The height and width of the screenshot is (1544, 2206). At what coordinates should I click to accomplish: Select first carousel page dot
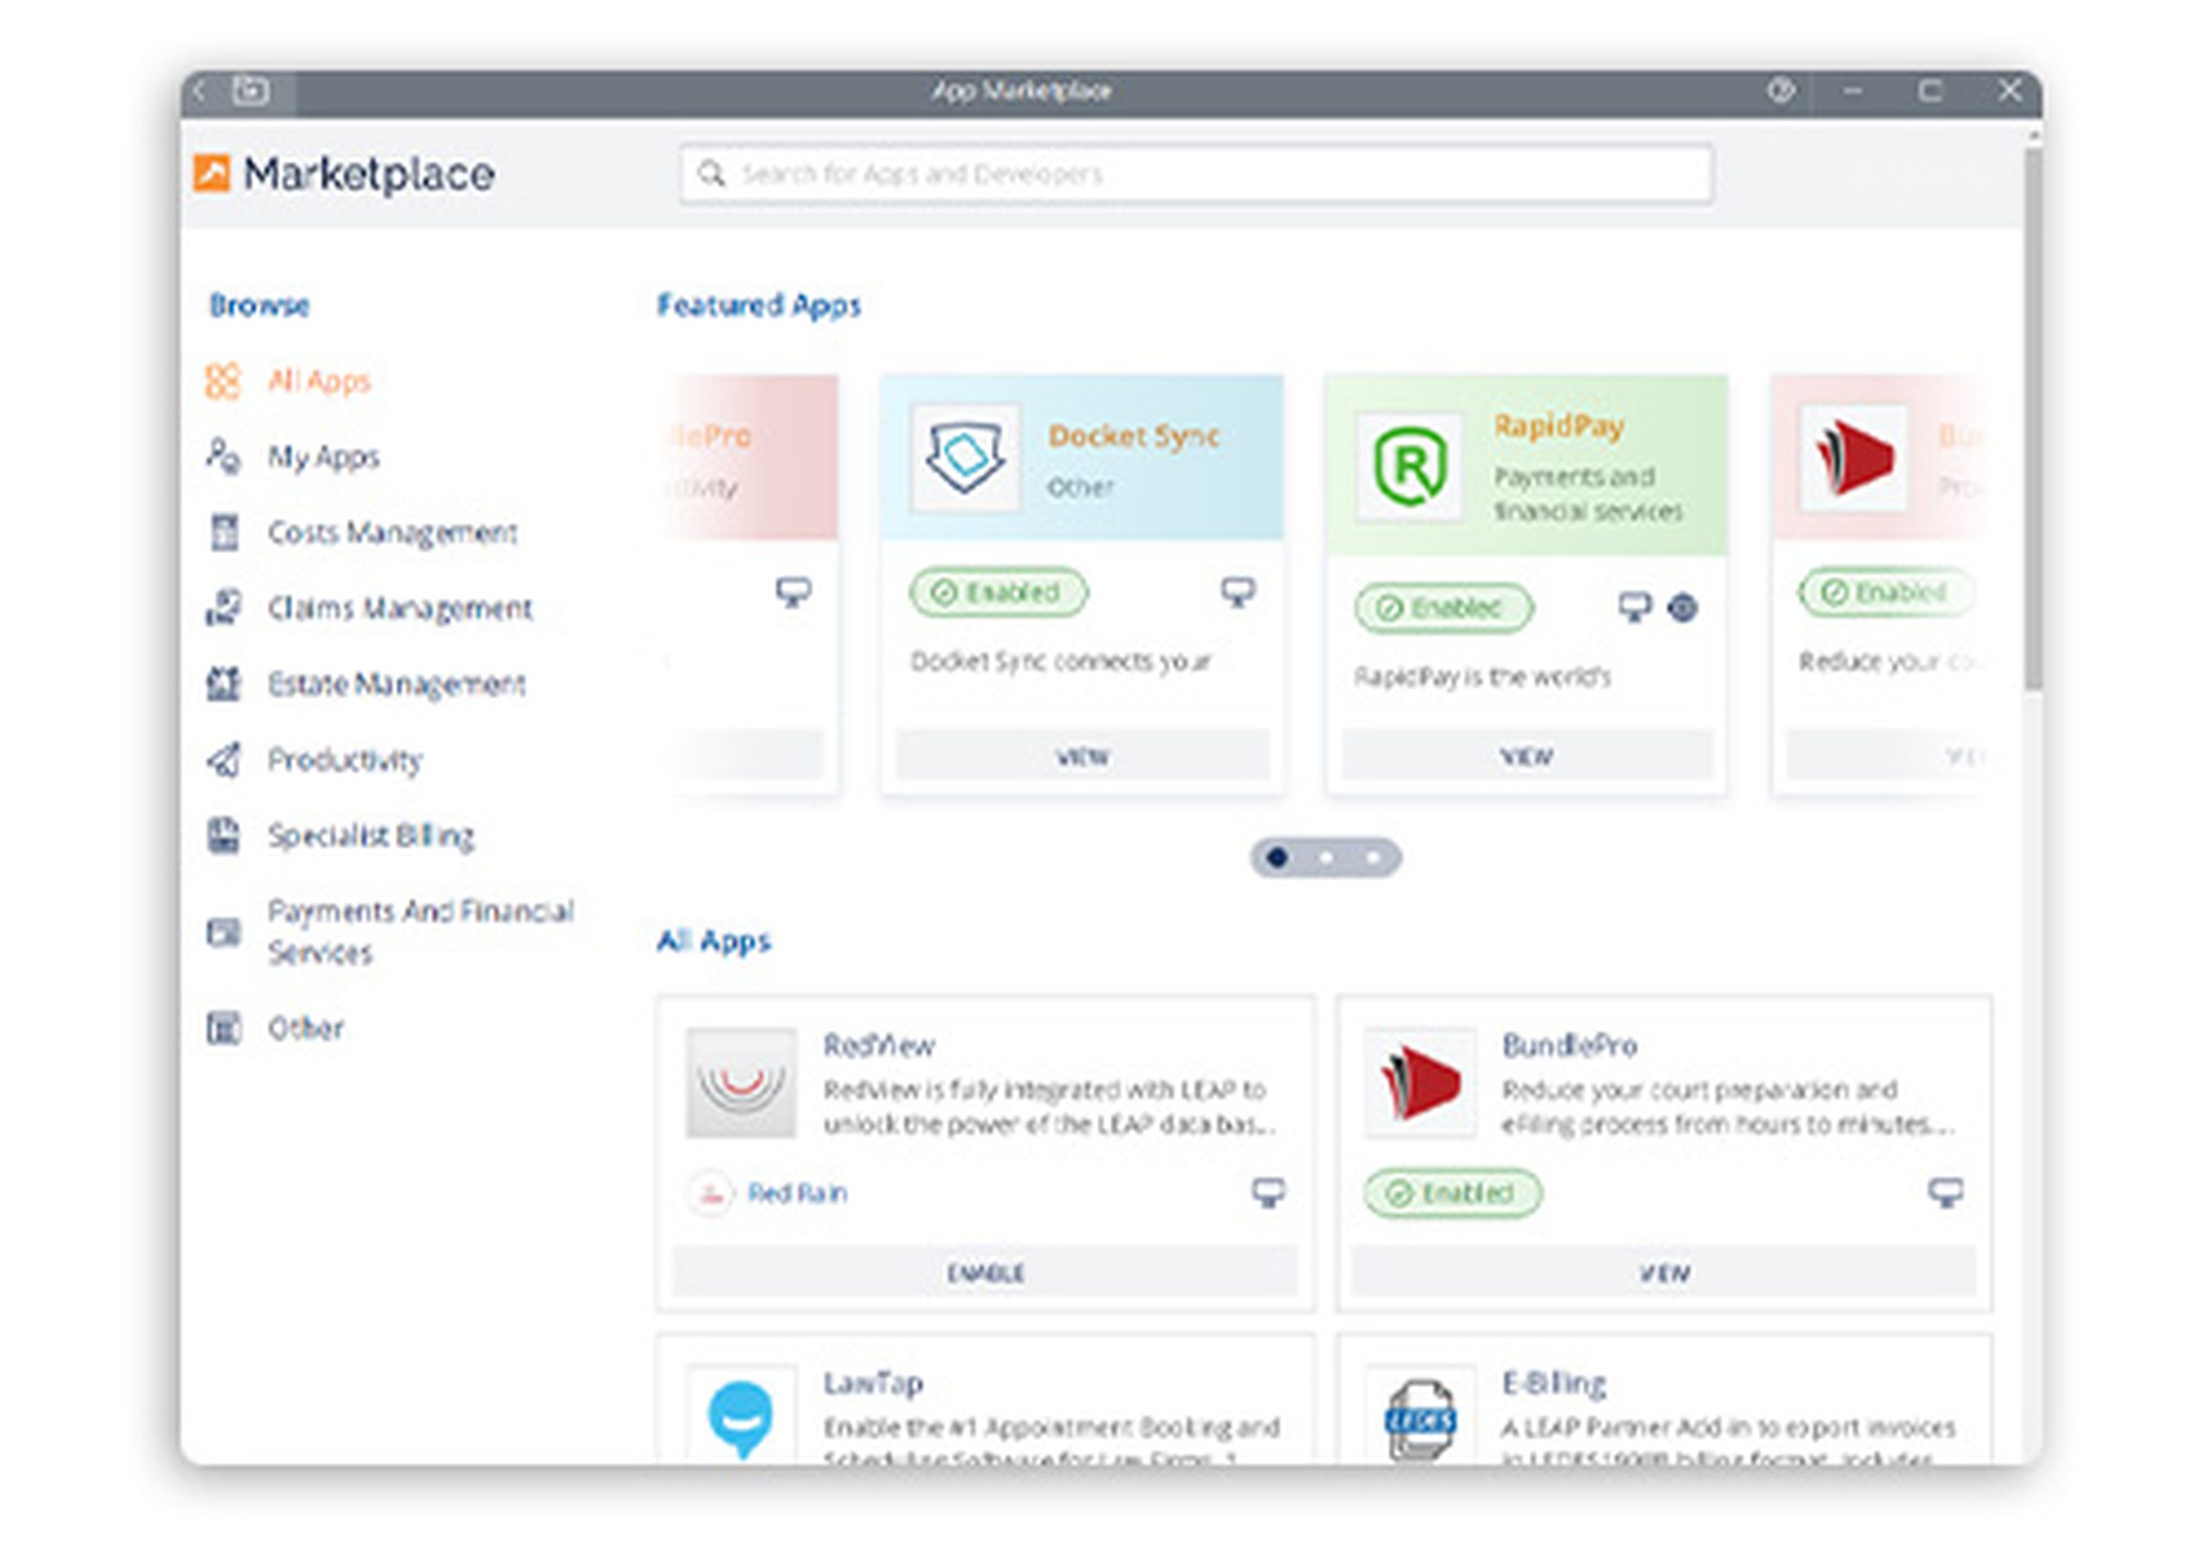[1277, 857]
